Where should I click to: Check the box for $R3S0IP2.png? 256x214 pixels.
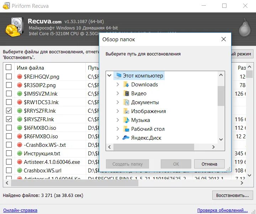pyautogui.click(x=9, y=85)
